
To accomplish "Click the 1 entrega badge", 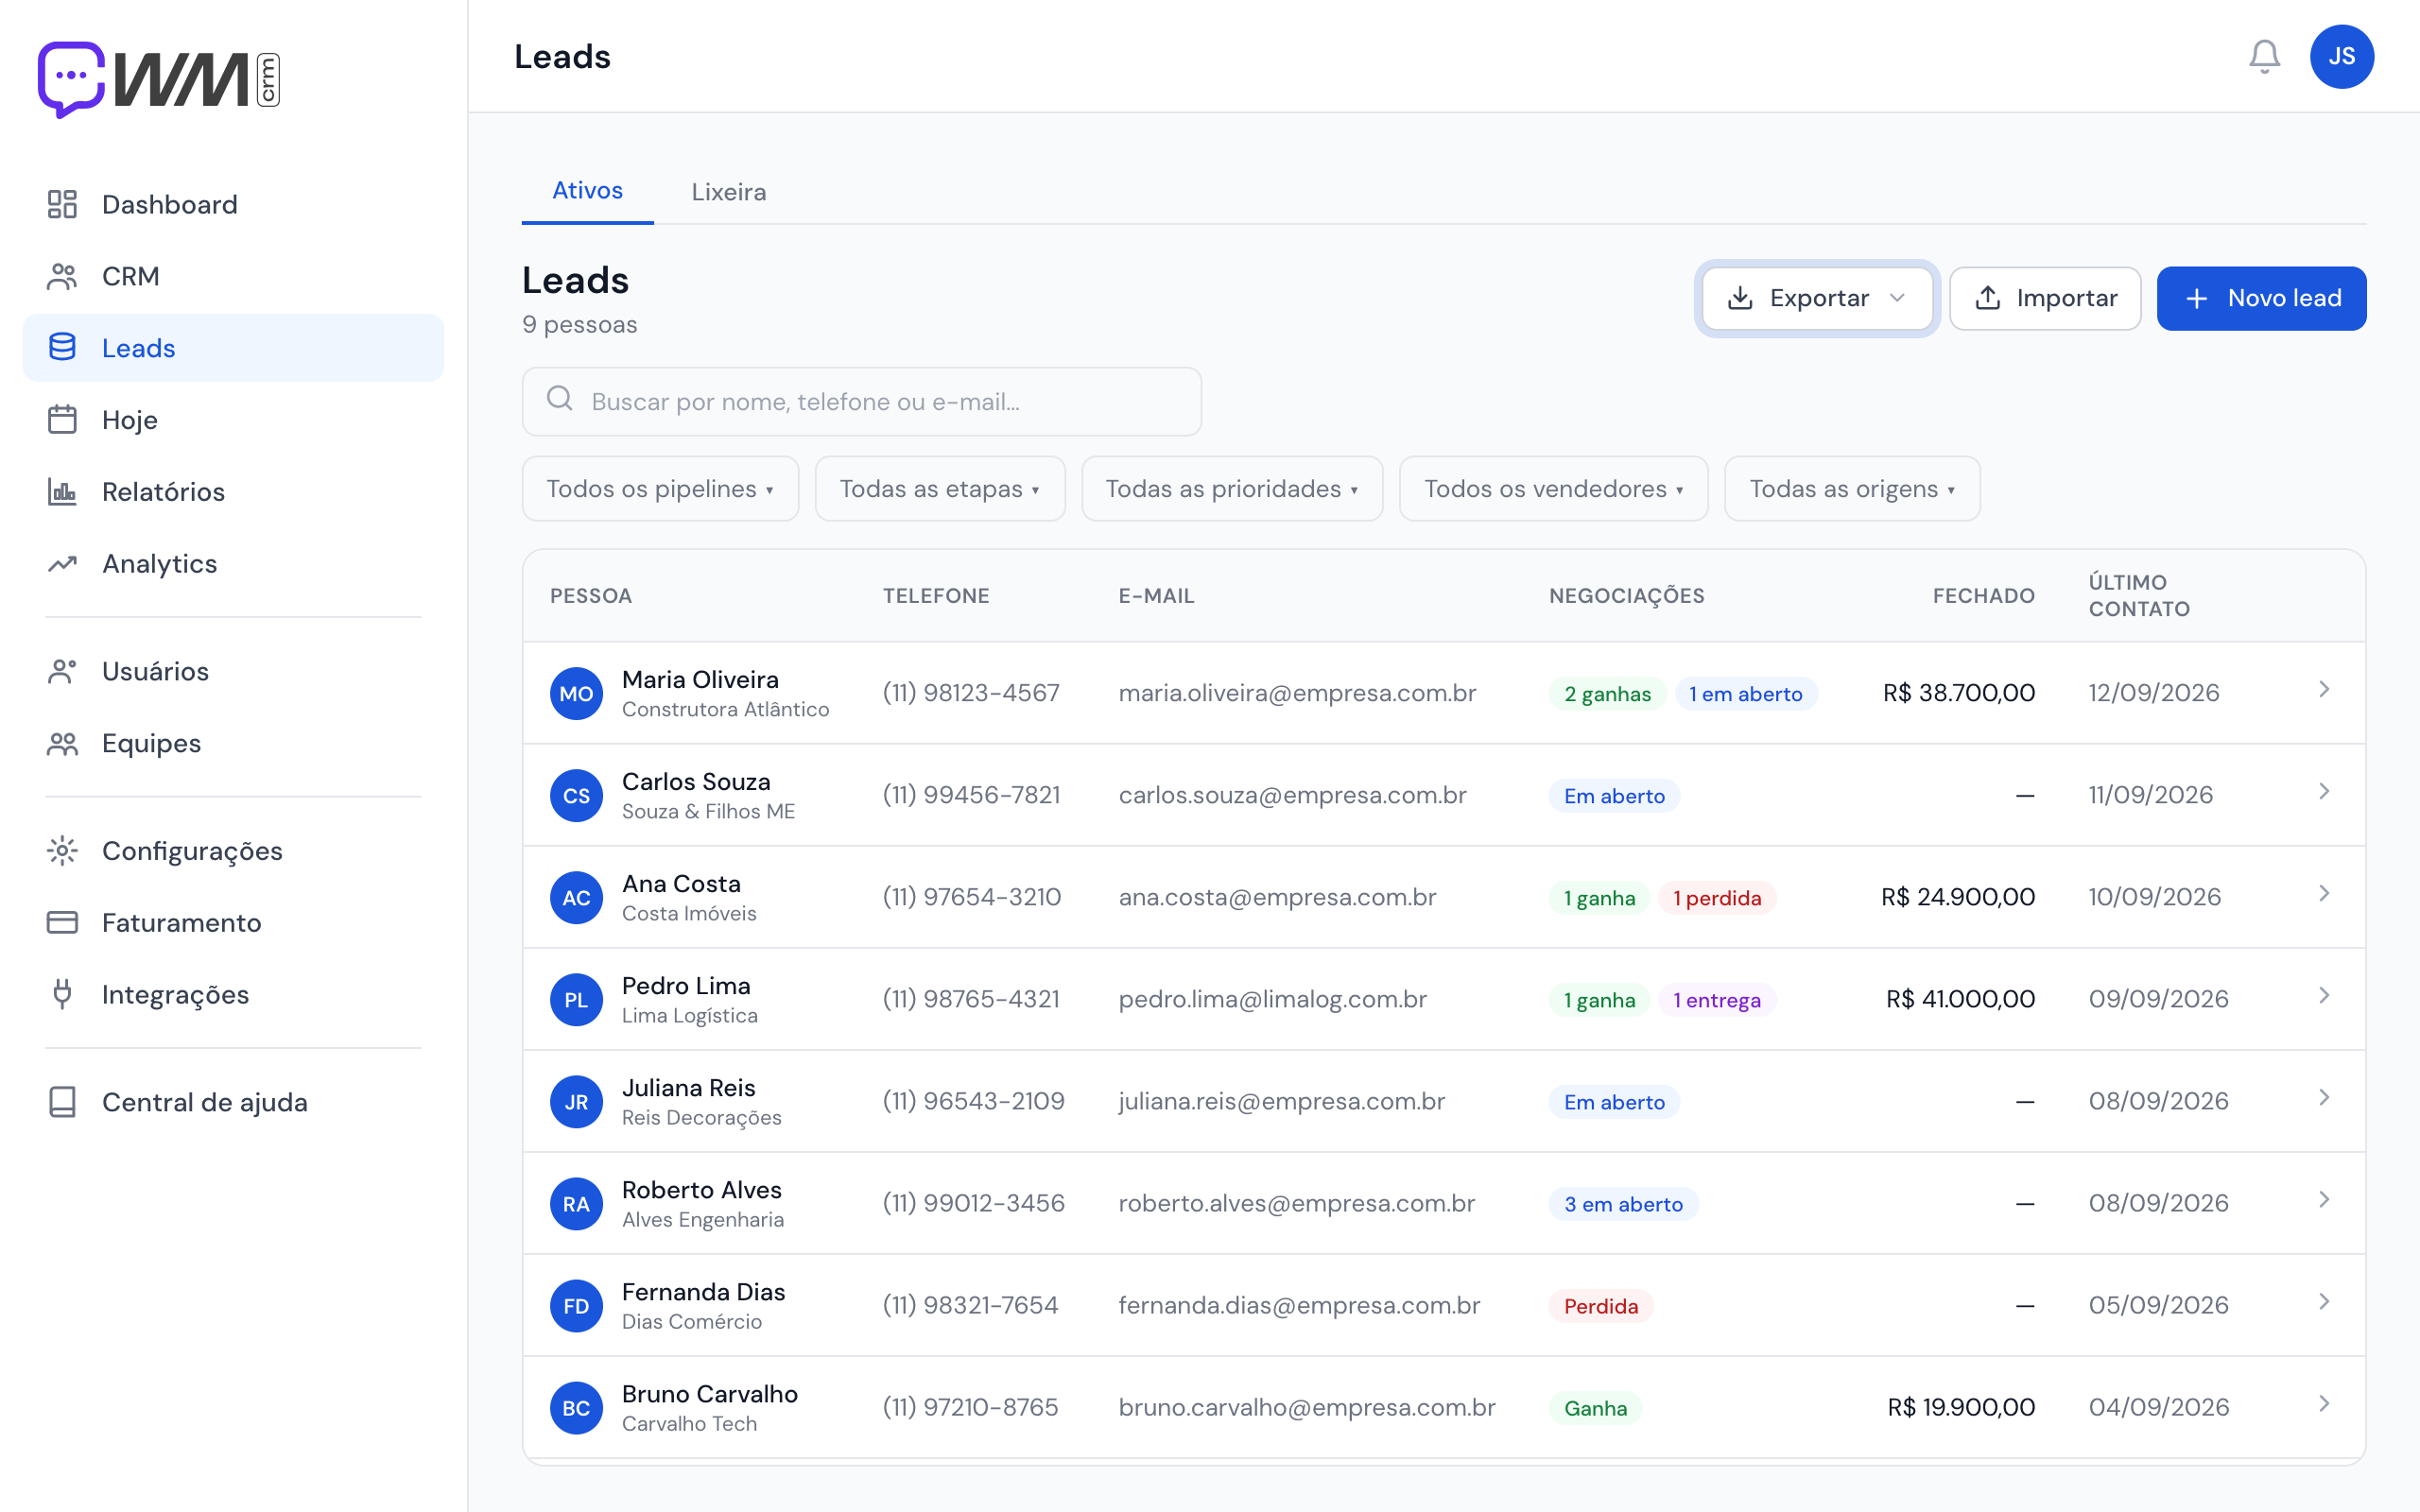I will tap(1717, 1000).
